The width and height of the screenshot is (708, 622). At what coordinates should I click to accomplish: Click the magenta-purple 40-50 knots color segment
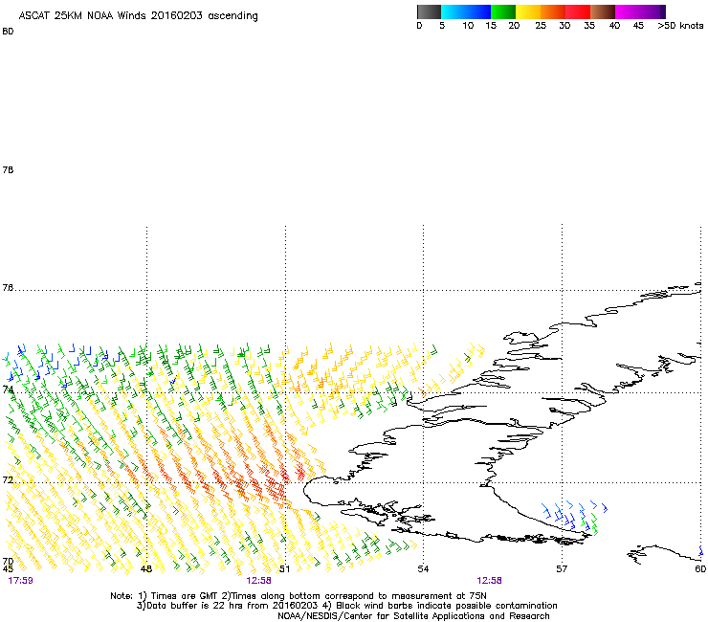coord(640,11)
